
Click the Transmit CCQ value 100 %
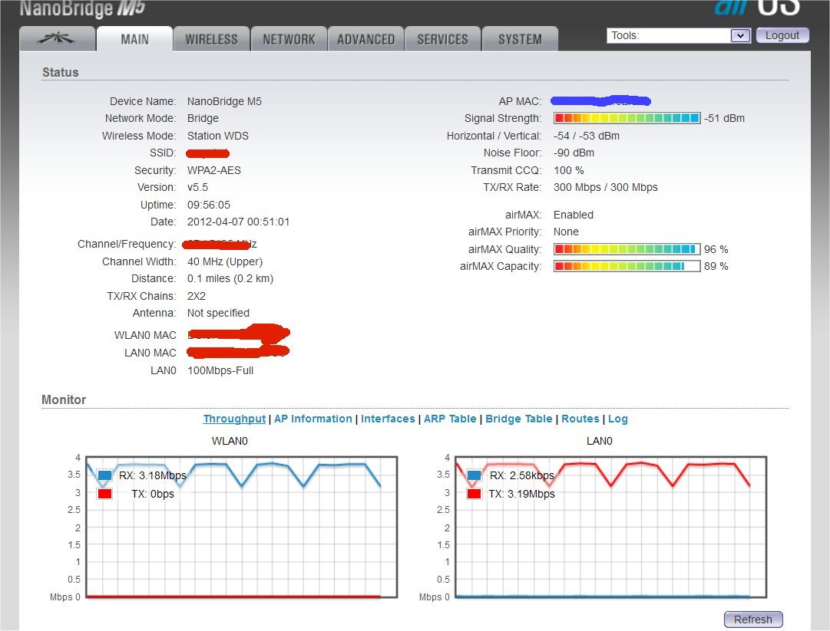pyautogui.click(x=568, y=170)
